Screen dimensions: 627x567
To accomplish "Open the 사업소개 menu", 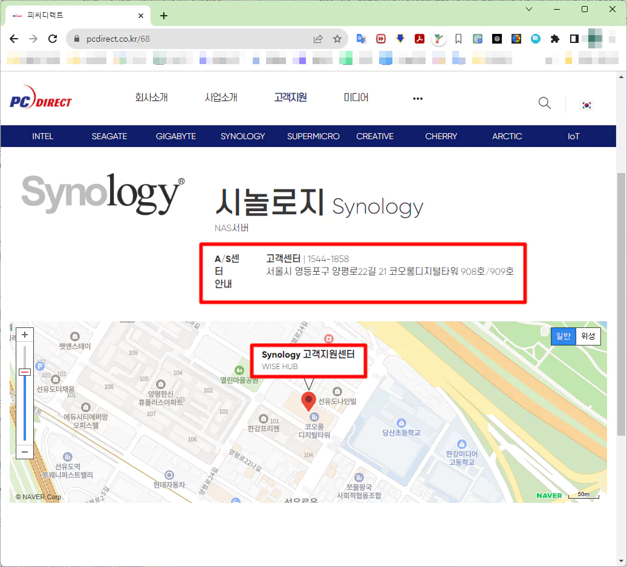I will pyautogui.click(x=221, y=97).
